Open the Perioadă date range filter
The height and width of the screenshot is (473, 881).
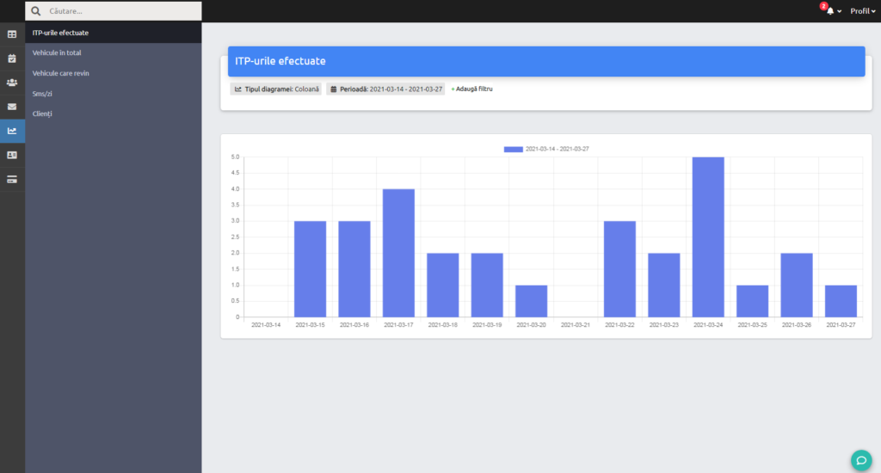click(x=385, y=89)
